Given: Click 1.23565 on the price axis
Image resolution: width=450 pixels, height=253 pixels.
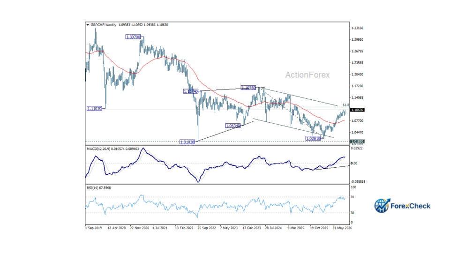Looking at the screenshot, I should click(357, 63).
